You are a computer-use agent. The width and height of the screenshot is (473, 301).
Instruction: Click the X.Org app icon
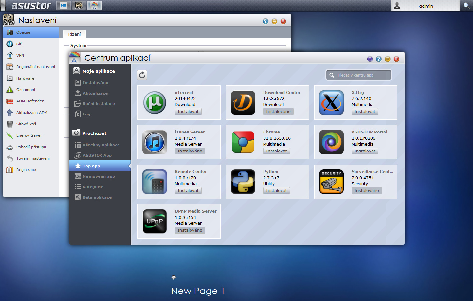click(331, 102)
